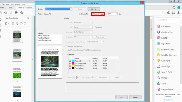The image size is (182, 102).
Task: Open the View menu
Action: 8,4
